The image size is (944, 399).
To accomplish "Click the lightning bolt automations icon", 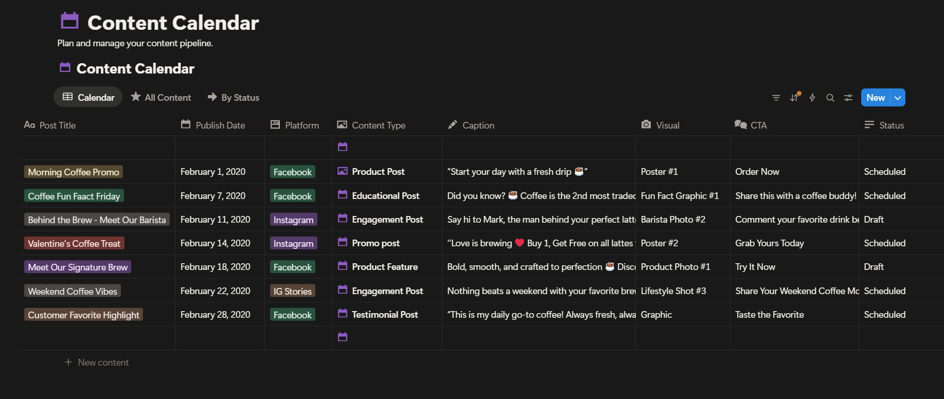I will pyautogui.click(x=812, y=98).
